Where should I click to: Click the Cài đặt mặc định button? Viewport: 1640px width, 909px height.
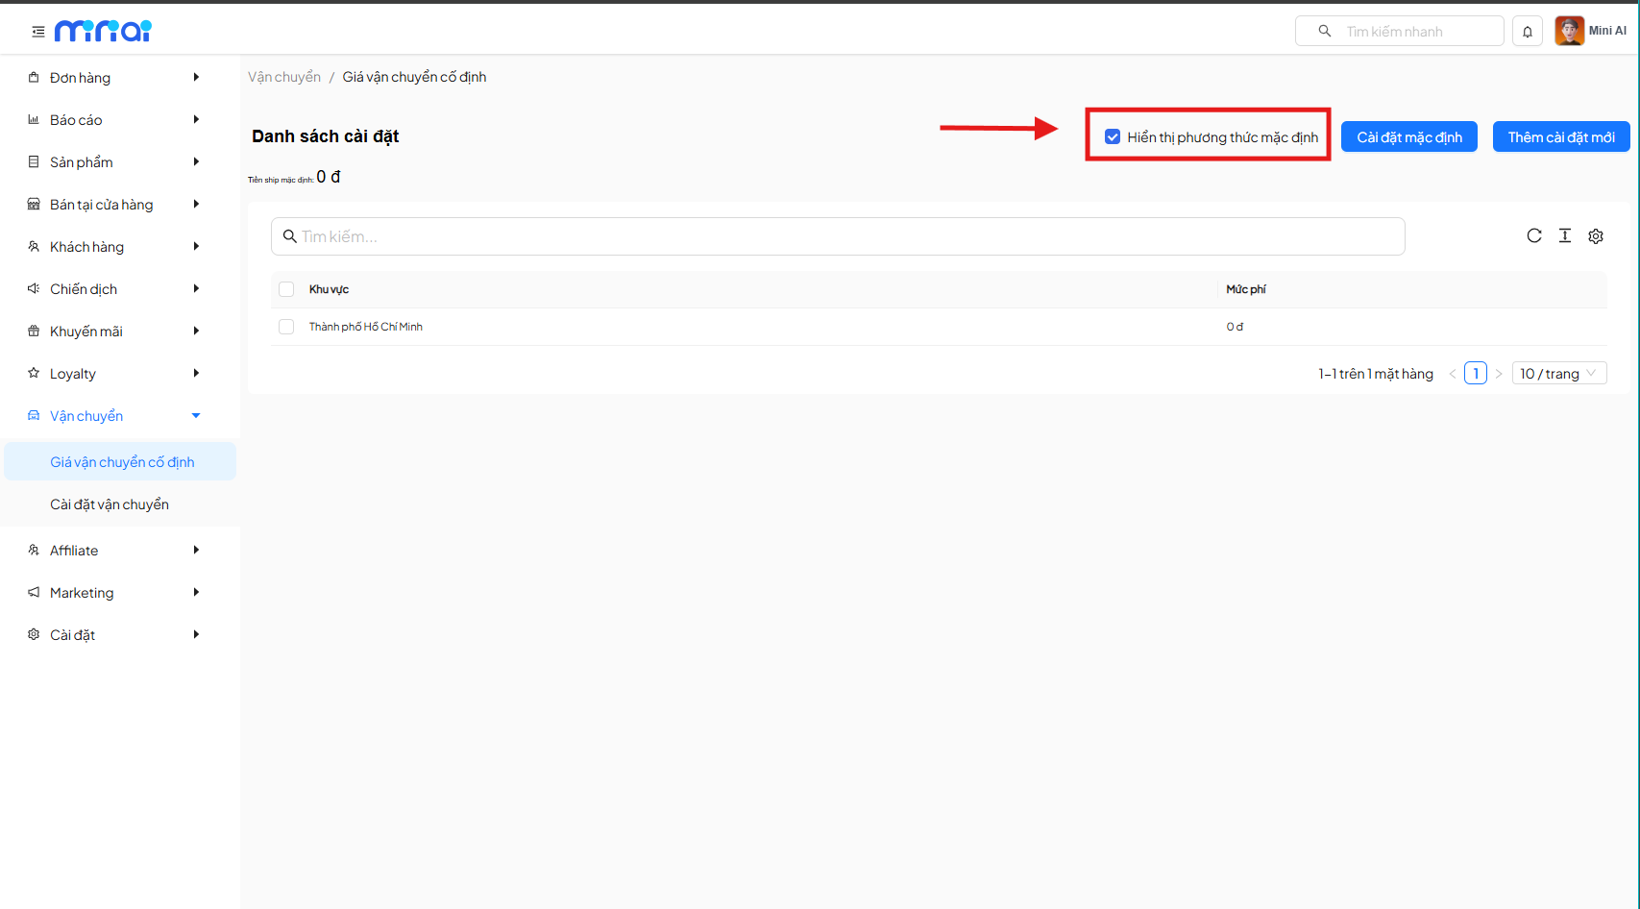tap(1408, 137)
